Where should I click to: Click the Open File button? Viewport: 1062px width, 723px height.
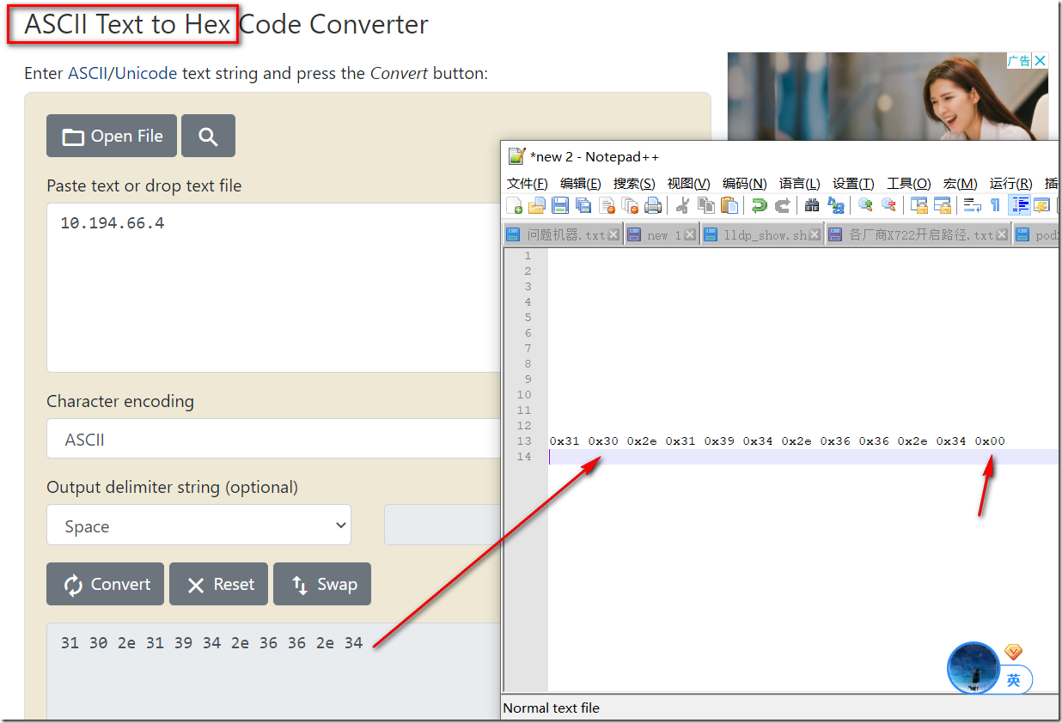click(112, 136)
